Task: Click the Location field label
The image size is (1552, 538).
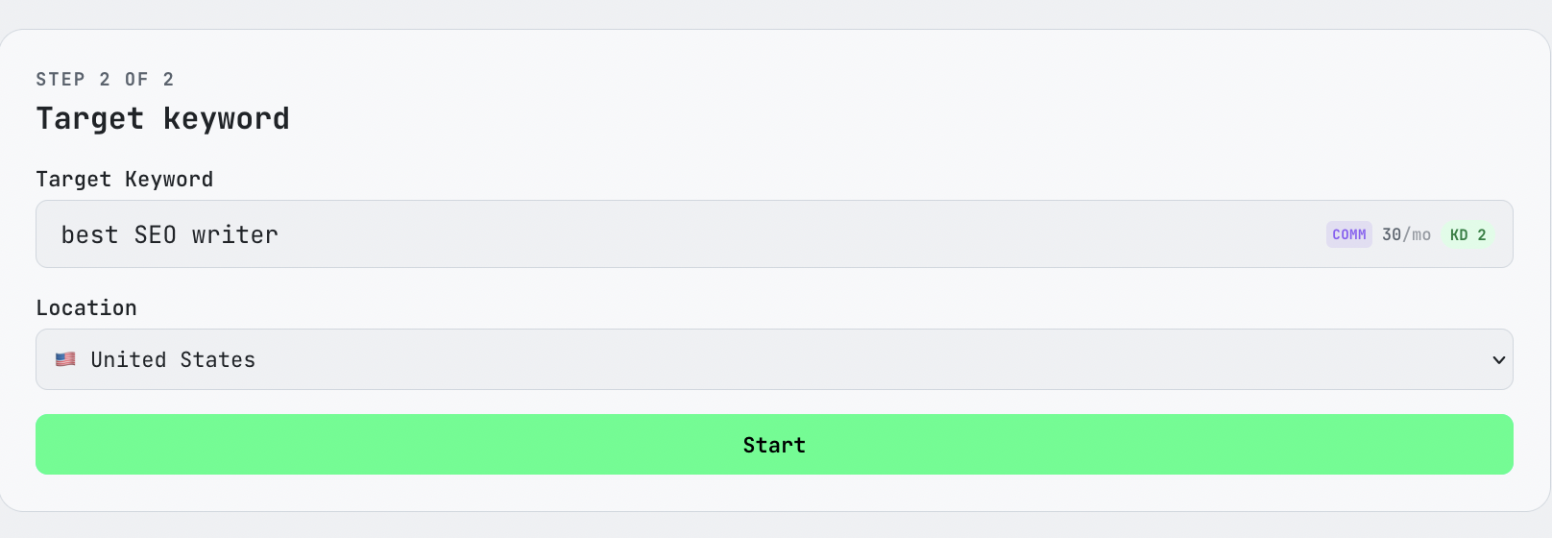Action: [x=86, y=308]
